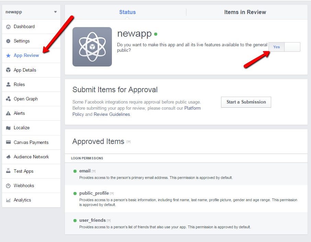The width and height of the screenshot is (311, 242).
Task: Open App Details in the sidebar
Action: coord(31,70)
